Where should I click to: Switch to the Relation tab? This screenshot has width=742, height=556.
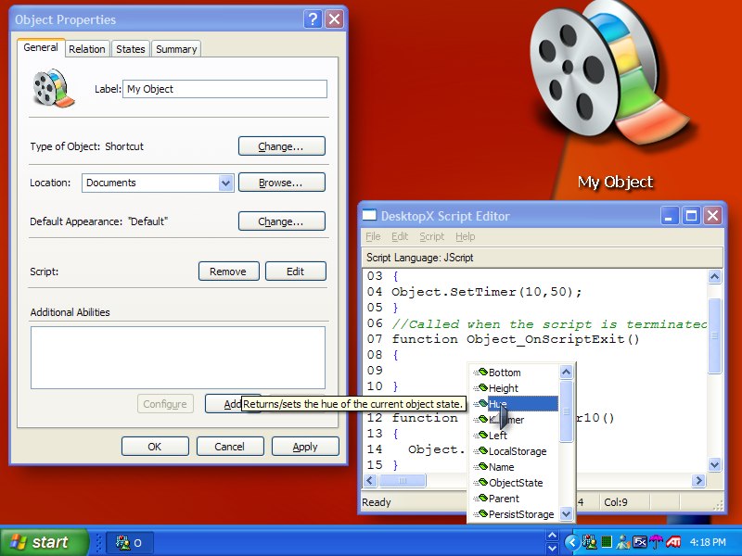(87, 49)
